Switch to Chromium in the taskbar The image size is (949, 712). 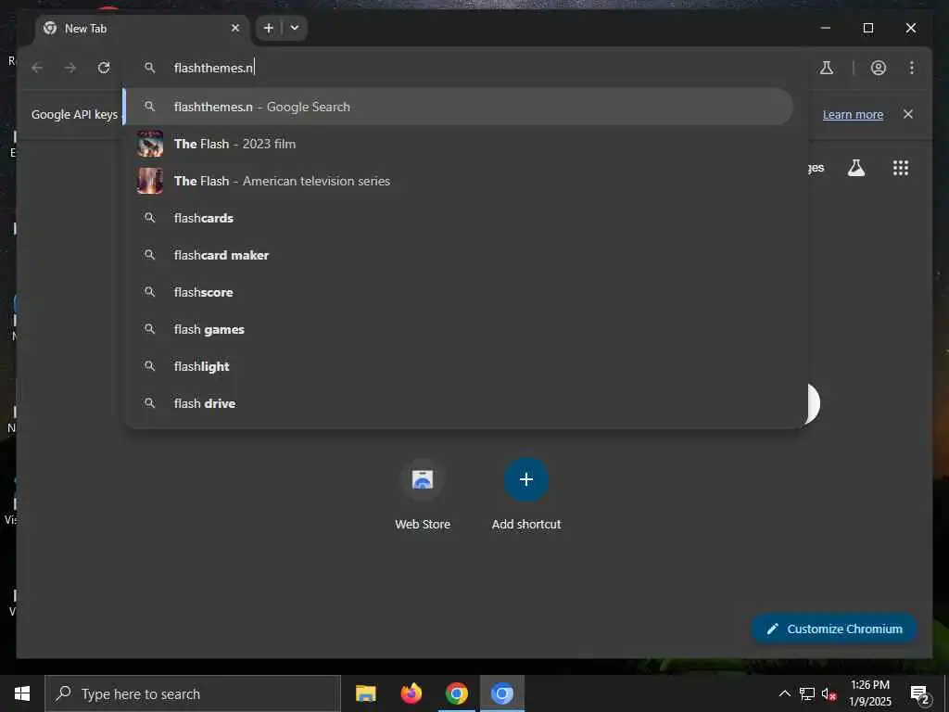click(501, 693)
